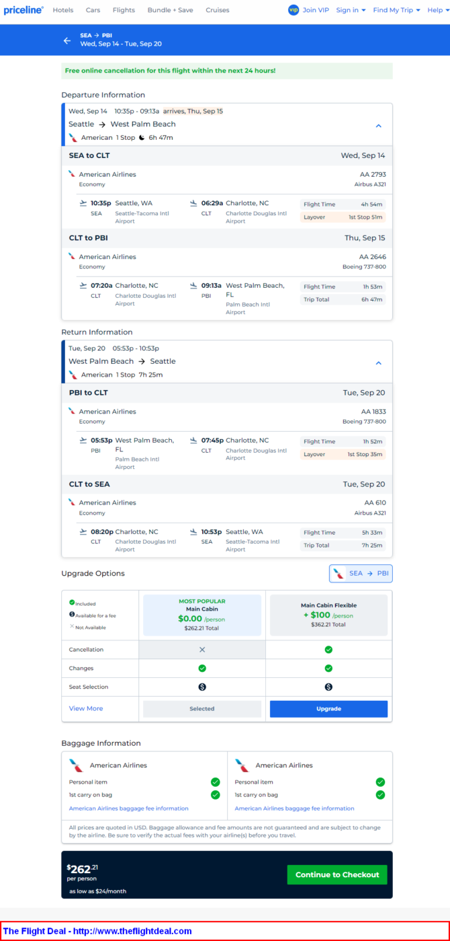Click Continue to Checkout button
The width and height of the screenshot is (450, 941).
tap(337, 875)
